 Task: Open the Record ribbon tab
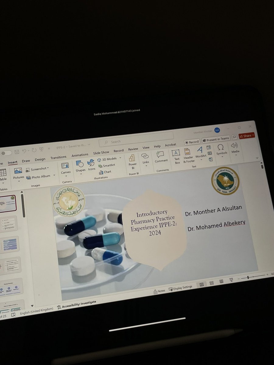click(119, 151)
